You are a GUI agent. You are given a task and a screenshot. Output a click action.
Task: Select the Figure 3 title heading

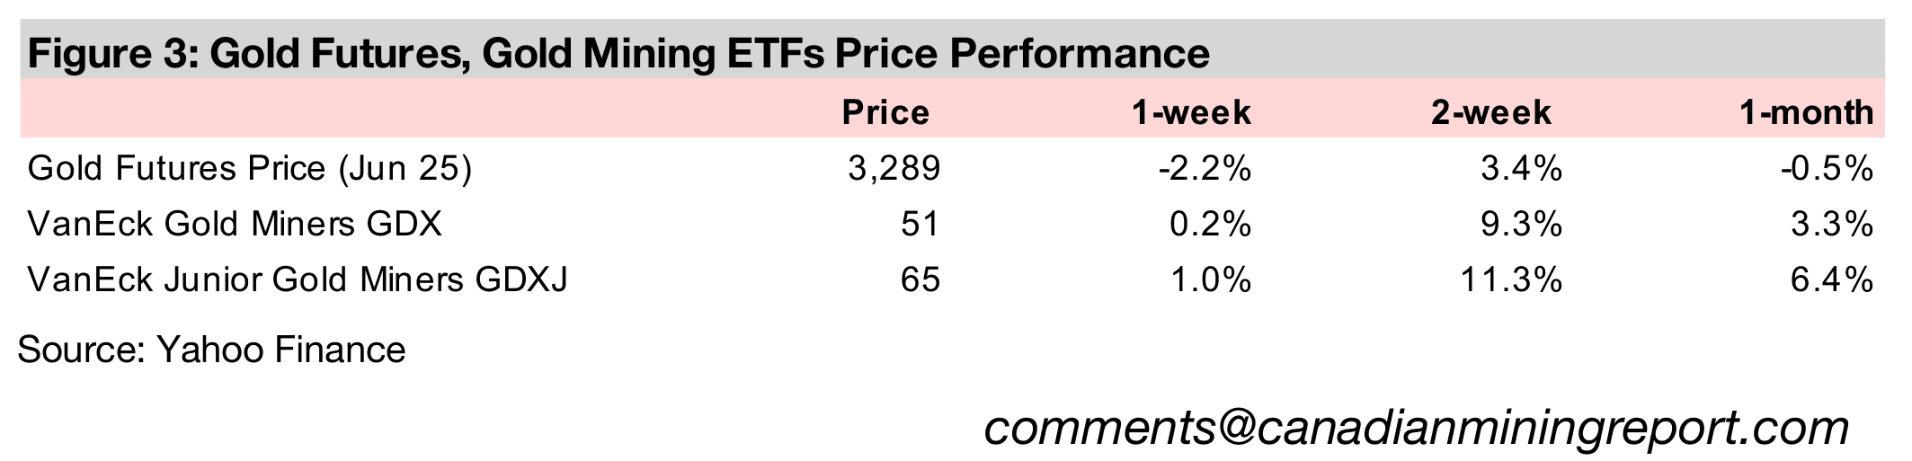click(x=618, y=53)
